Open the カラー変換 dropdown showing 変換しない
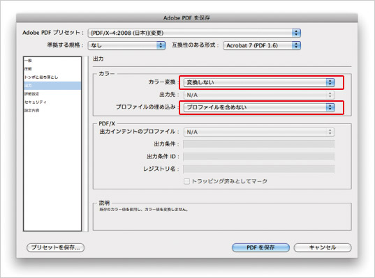 click(x=259, y=82)
